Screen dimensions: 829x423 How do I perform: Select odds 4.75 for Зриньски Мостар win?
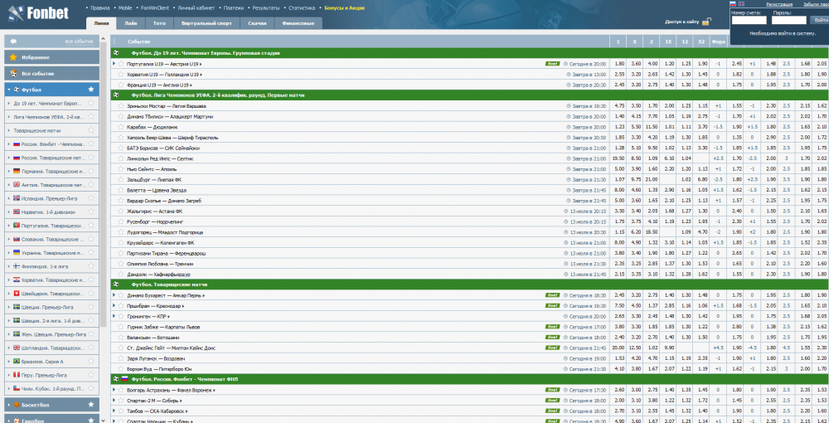coord(619,105)
